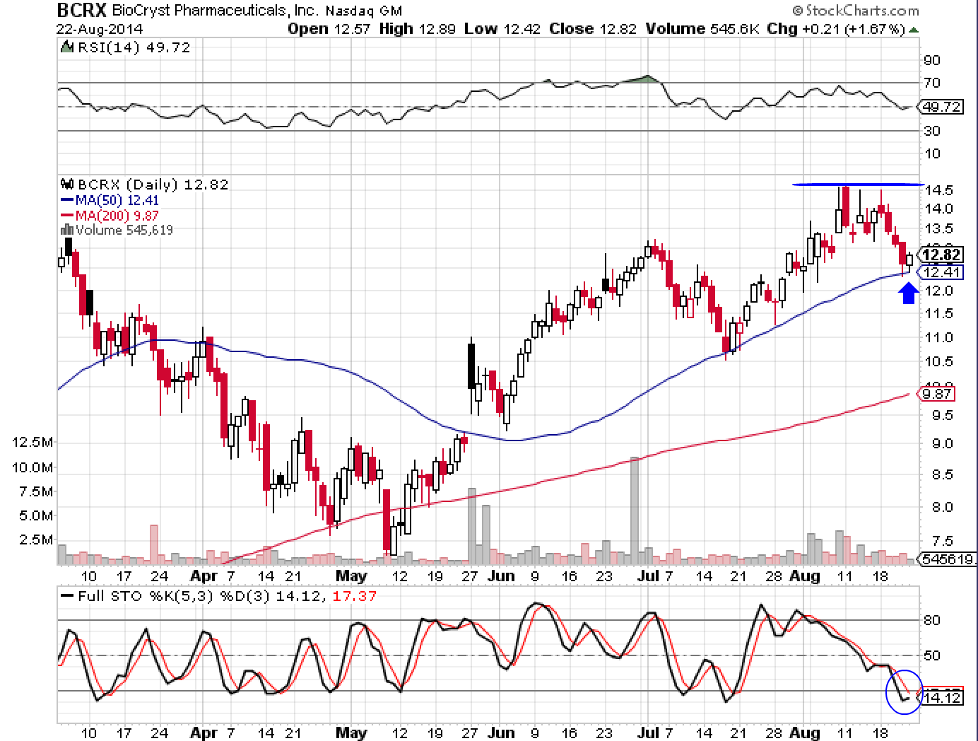This screenshot has width=978, height=741.
Task: Click the 14.5 price axis label
Action: 939,190
